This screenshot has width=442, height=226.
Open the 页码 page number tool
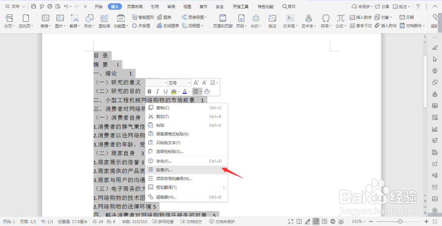[241, 21]
